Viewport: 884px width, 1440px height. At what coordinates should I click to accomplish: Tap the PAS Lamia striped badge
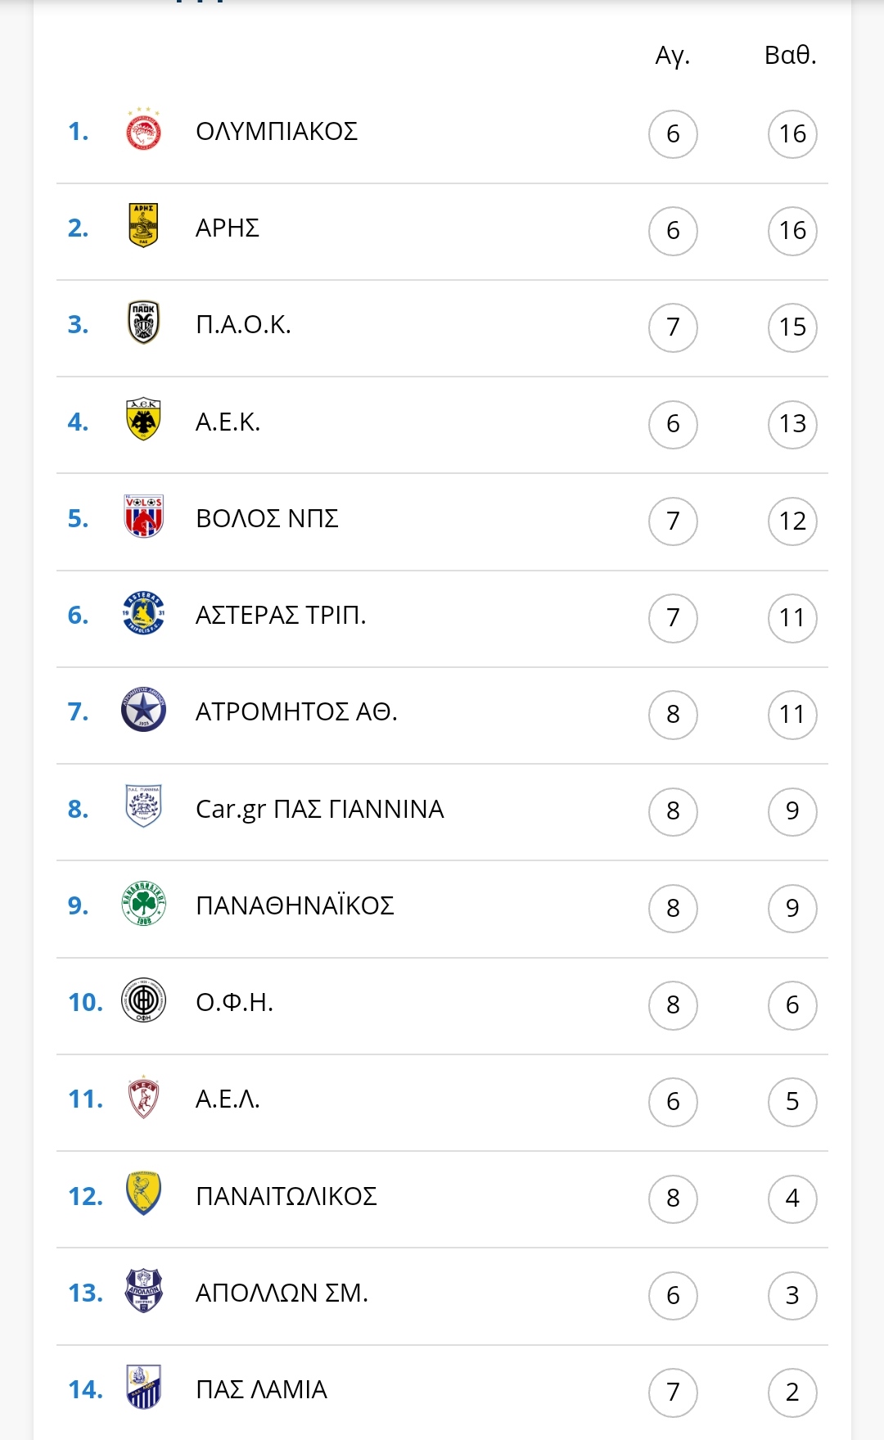[x=143, y=1388]
